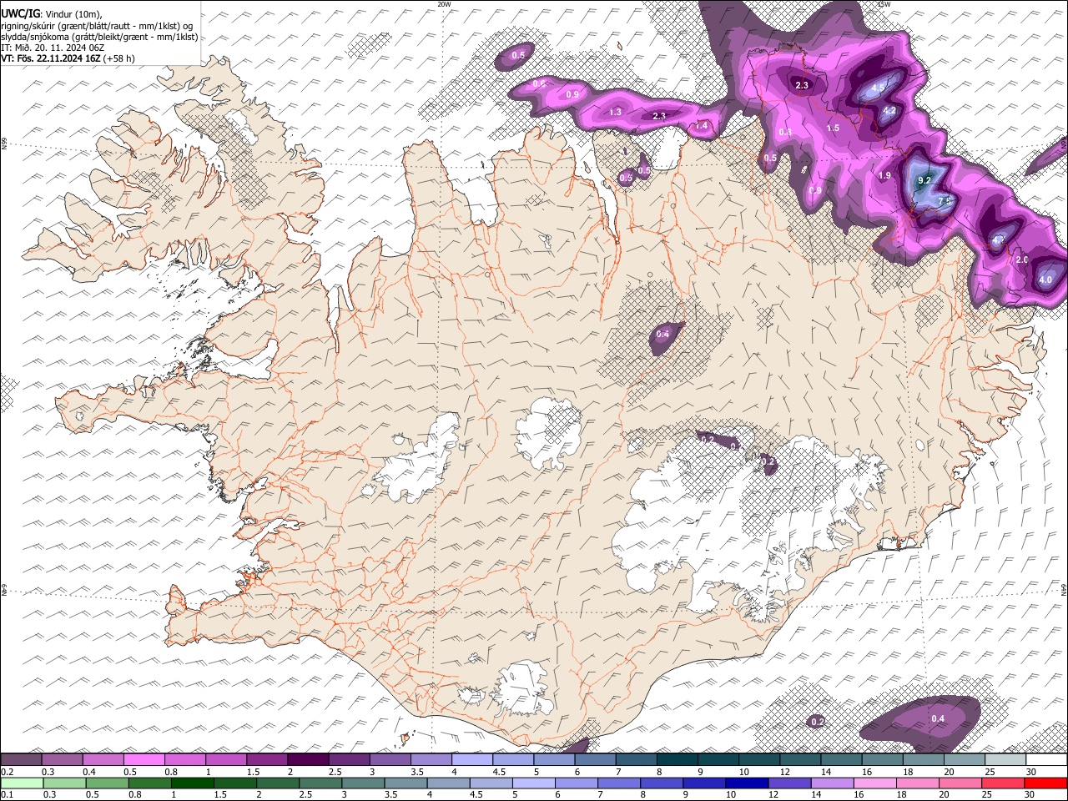Pick the rain scale swatch starting at 0.1
1068x801 pixels.
22,783
